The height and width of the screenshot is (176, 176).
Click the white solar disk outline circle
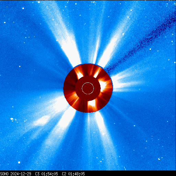tap(88, 88)
